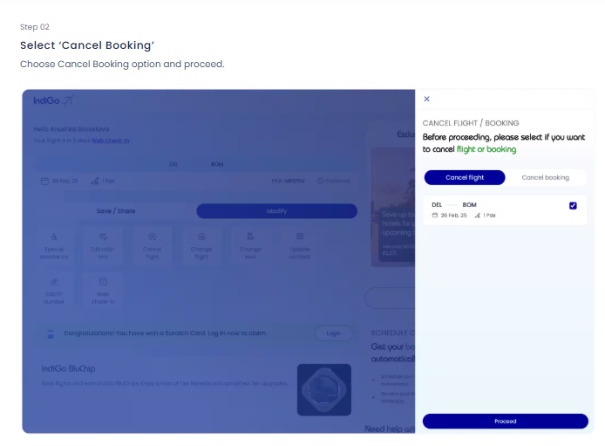
Task: Click the Login button on scratch card banner
Action: [333, 333]
